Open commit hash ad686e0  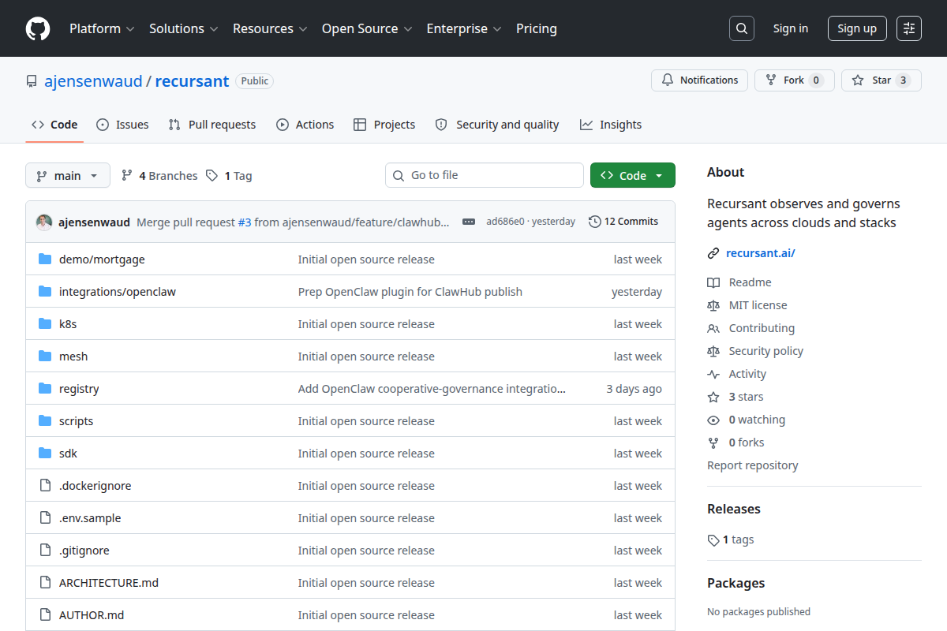505,222
